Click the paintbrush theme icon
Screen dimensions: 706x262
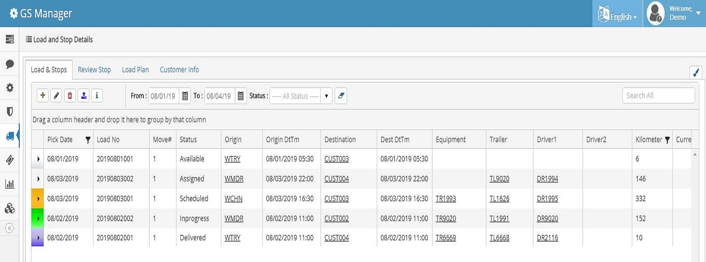click(x=696, y=73)
